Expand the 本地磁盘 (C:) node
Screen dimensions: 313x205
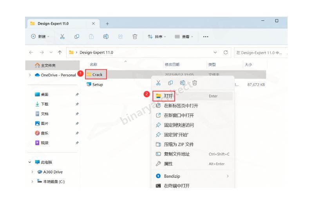coord(32,182)
